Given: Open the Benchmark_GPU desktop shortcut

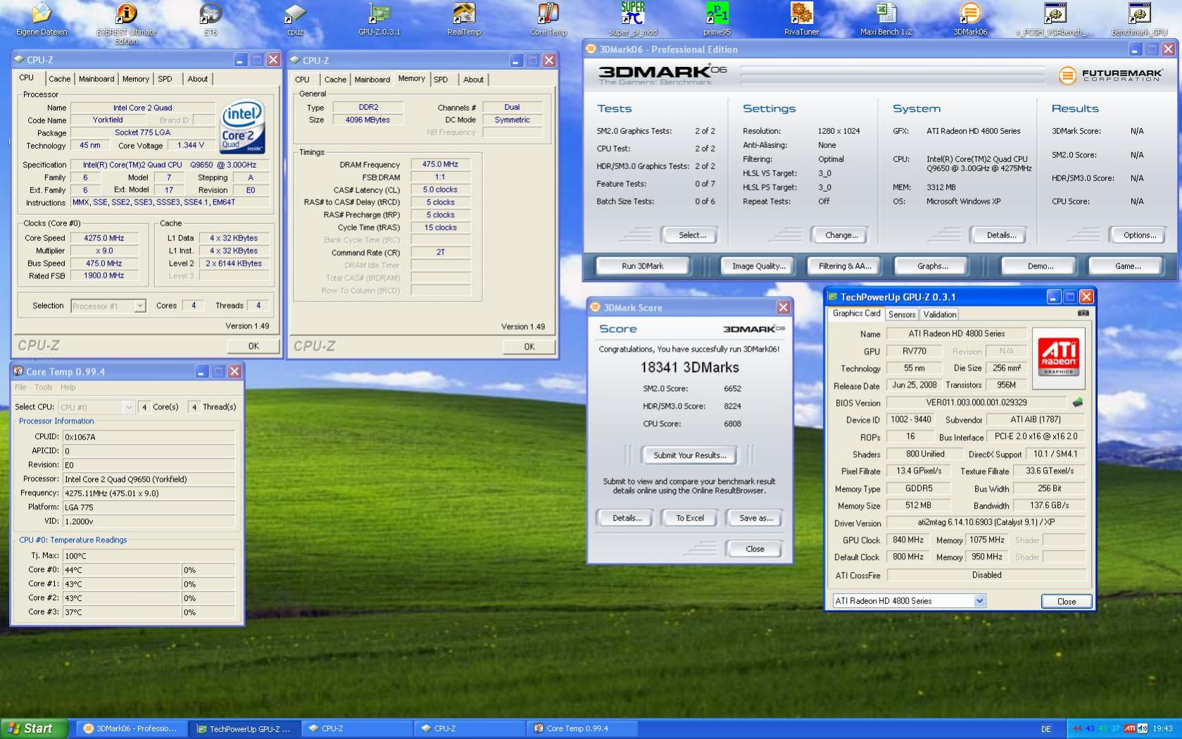Looking at the screenshot, I should pos(1139,19).
